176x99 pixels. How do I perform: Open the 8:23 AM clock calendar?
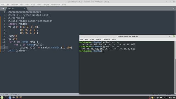(x=172, y=98)
